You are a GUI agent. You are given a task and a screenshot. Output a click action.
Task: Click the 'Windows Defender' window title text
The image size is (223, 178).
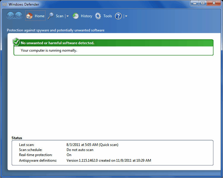[x=24, y=4]
